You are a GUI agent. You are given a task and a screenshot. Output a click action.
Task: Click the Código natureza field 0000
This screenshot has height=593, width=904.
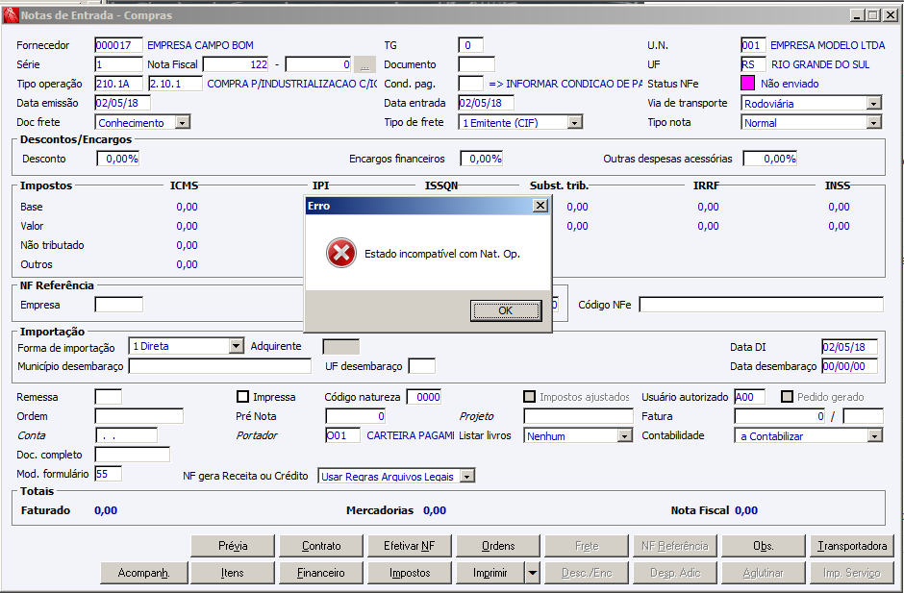[424, 397]
